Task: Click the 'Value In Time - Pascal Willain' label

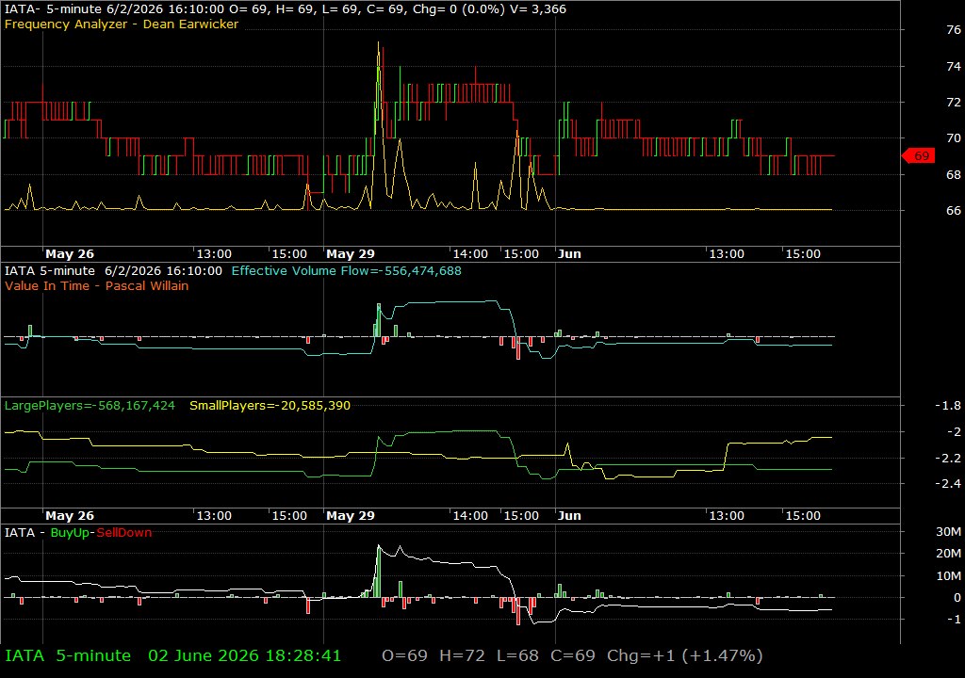Action: point(97,285)
